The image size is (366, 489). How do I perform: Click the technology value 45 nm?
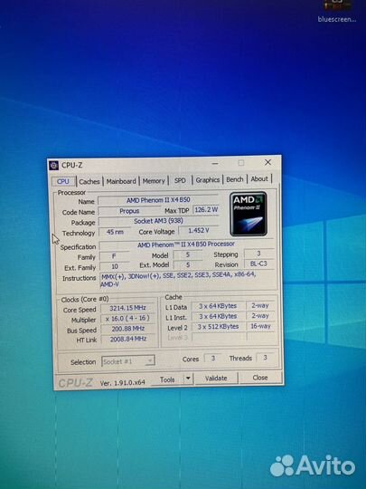click(x=115, y=232)
